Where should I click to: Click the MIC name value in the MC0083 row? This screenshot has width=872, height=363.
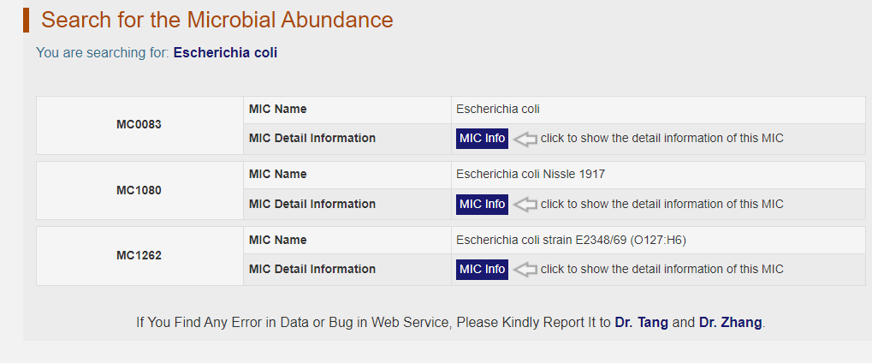tap(498, 110)
